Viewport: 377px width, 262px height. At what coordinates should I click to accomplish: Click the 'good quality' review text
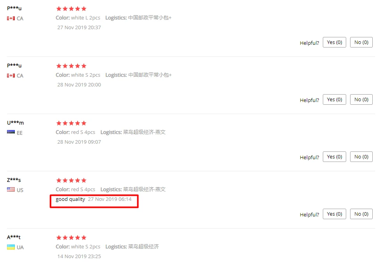[x=71, y=199]
